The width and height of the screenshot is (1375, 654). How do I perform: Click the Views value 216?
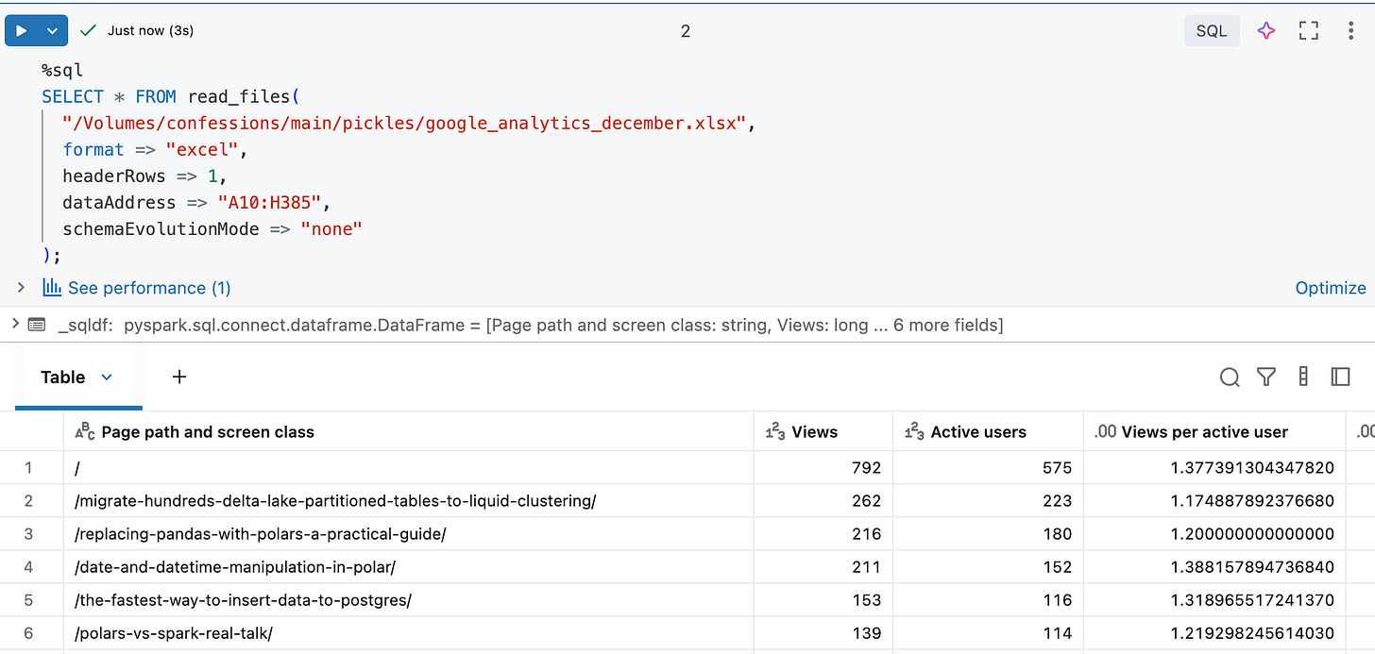(866, 534)
